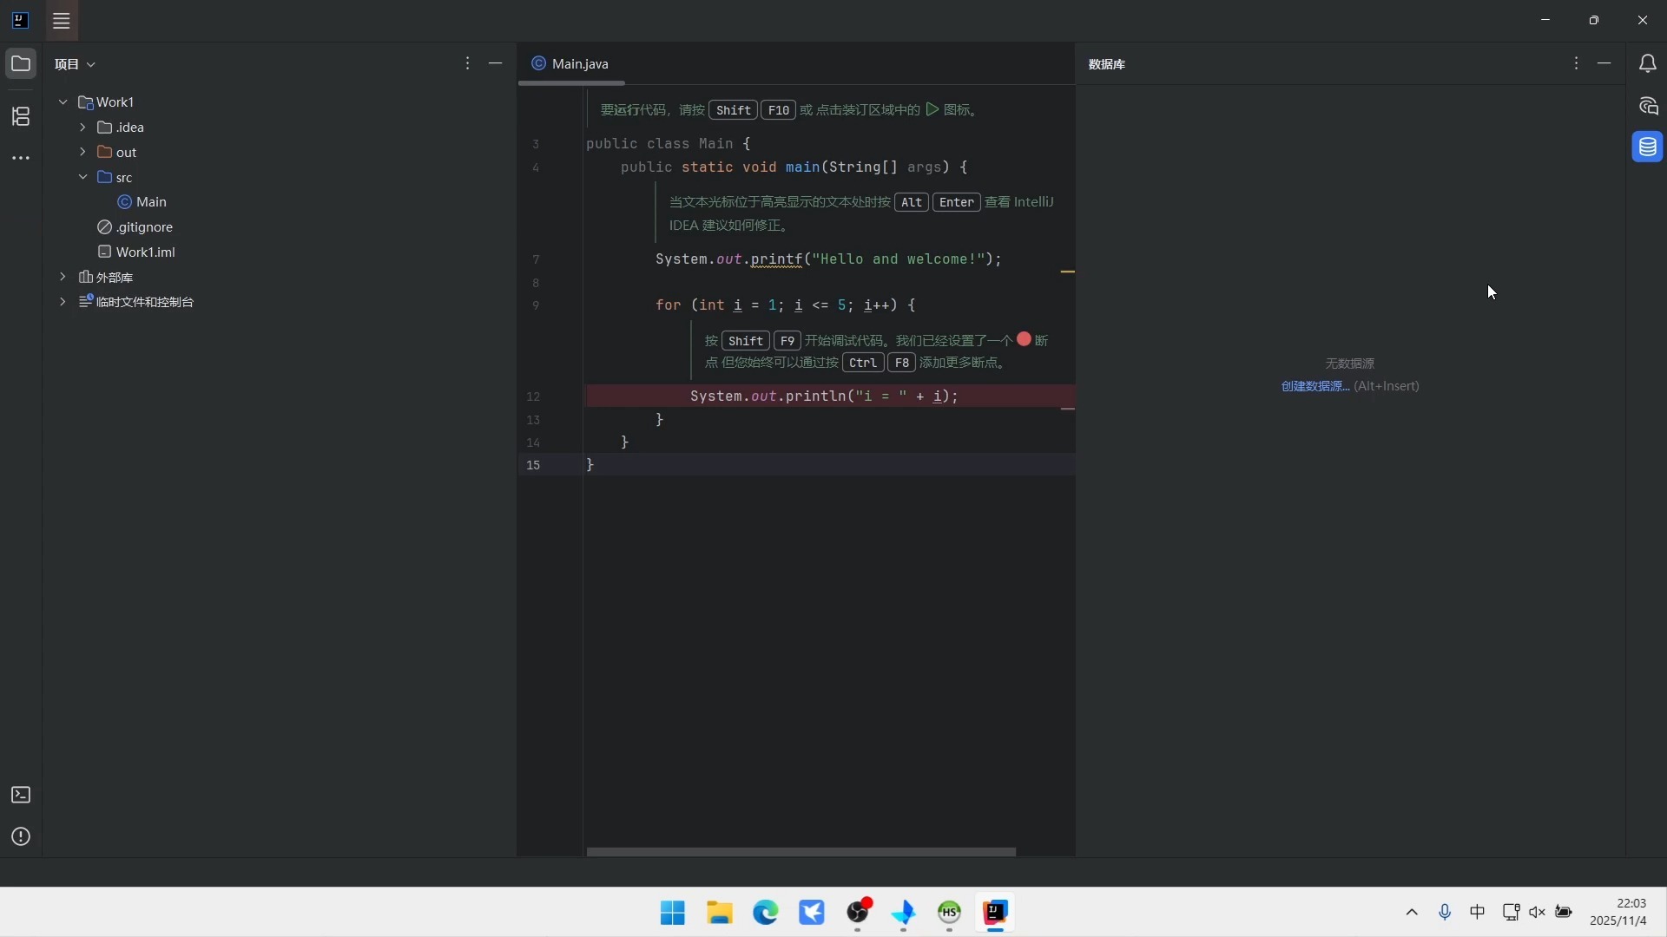Open File Explorer from taskbar

pos(719,913)
